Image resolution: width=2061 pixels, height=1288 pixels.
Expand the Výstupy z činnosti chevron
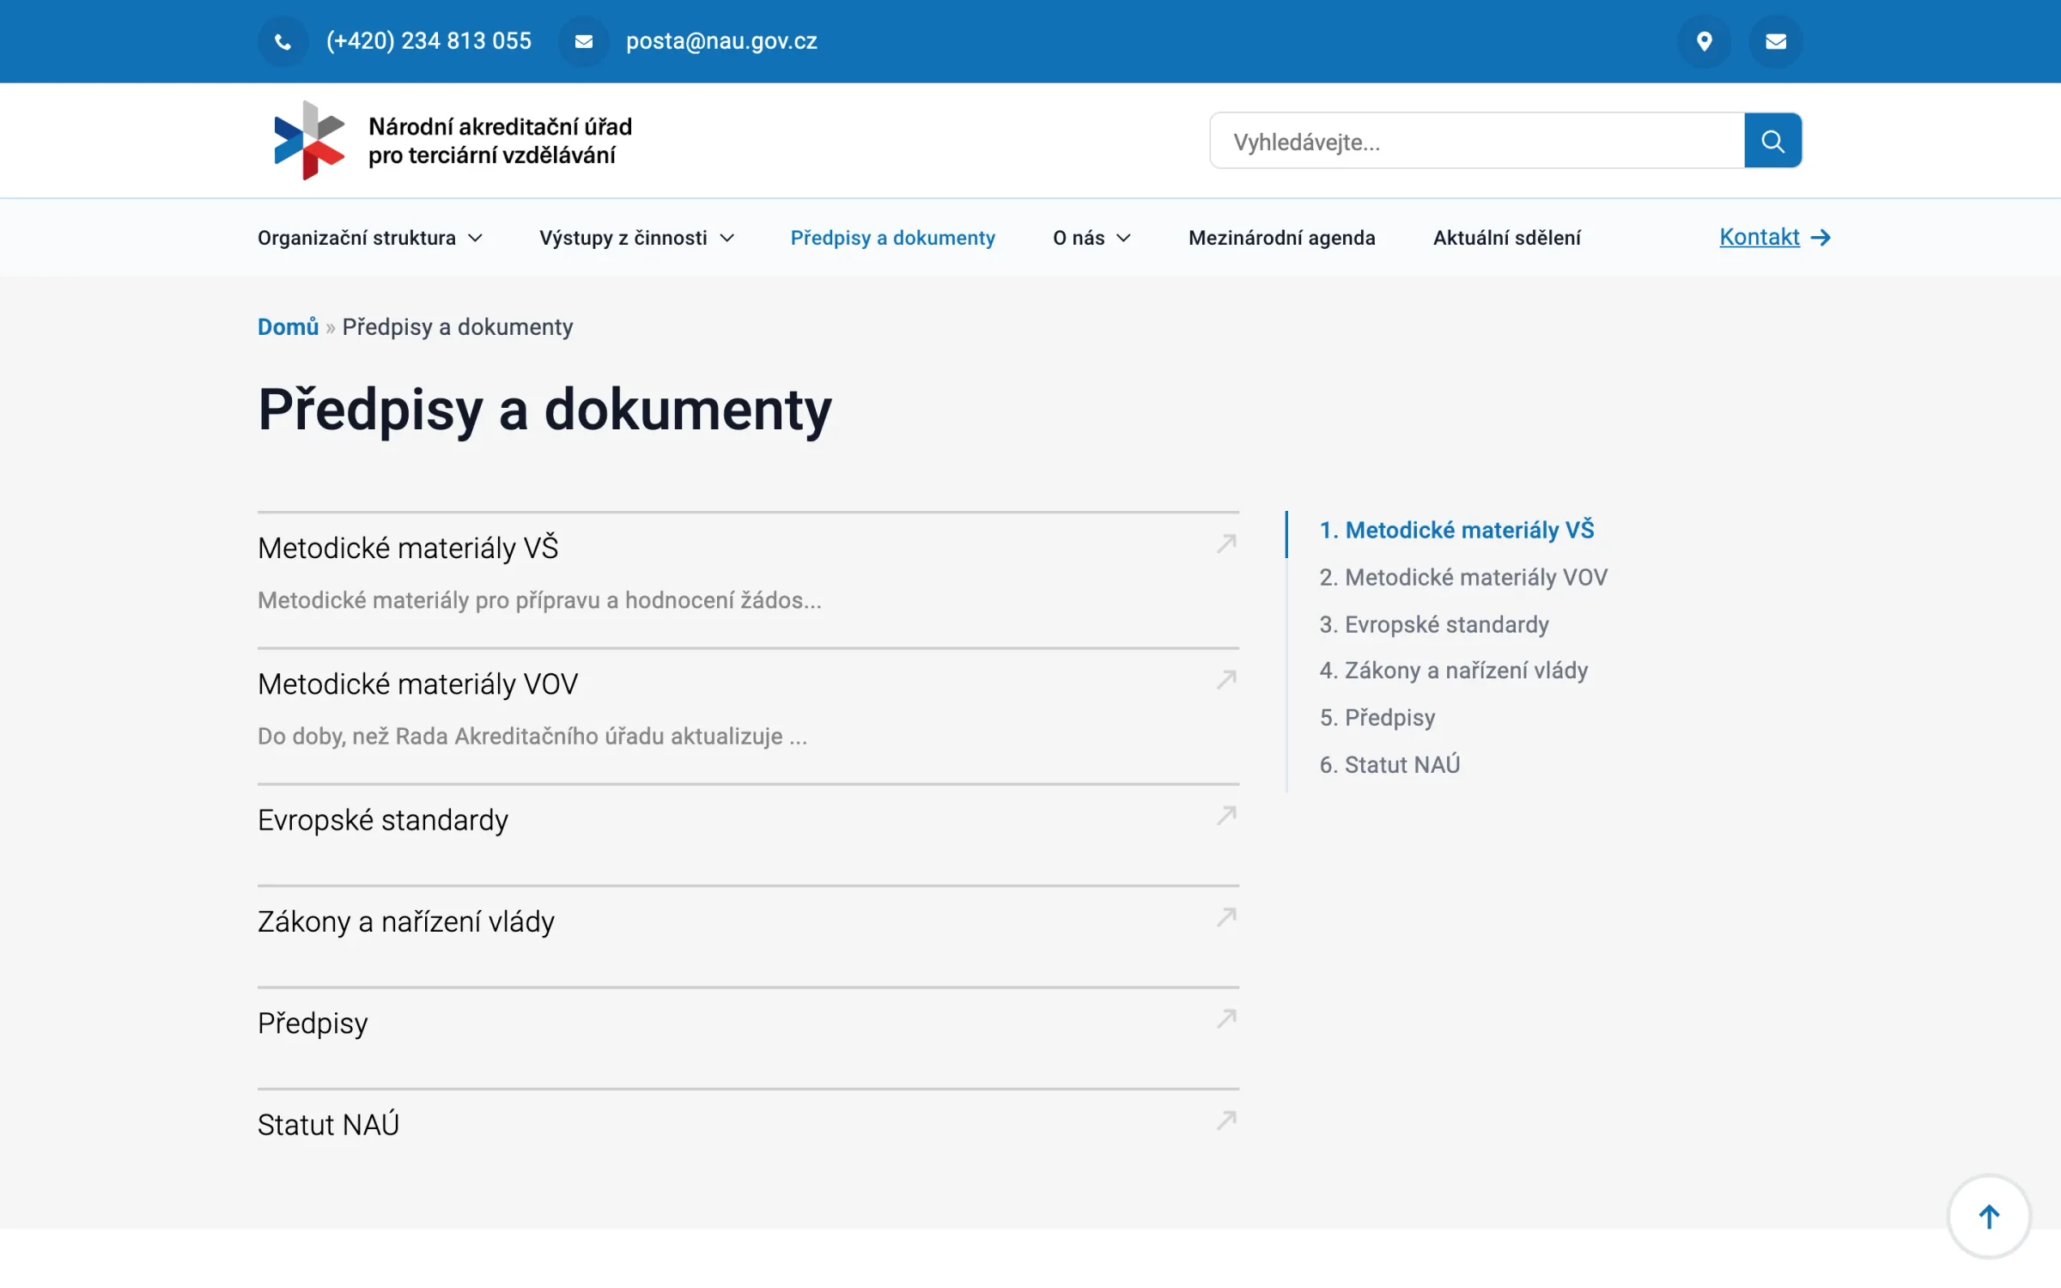tap(727, 239)
